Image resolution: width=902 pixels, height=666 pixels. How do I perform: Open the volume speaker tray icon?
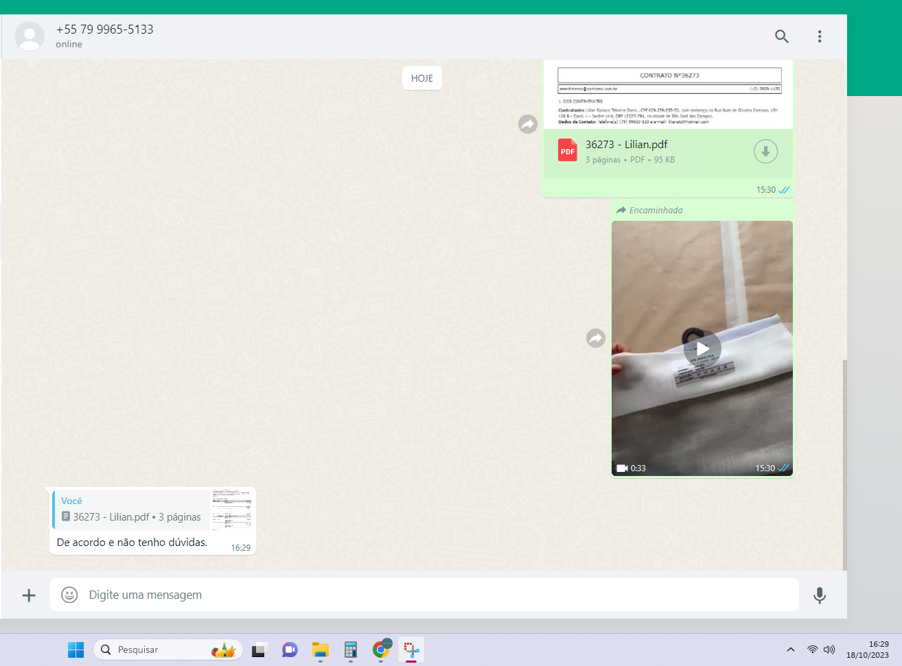point(829,650)
